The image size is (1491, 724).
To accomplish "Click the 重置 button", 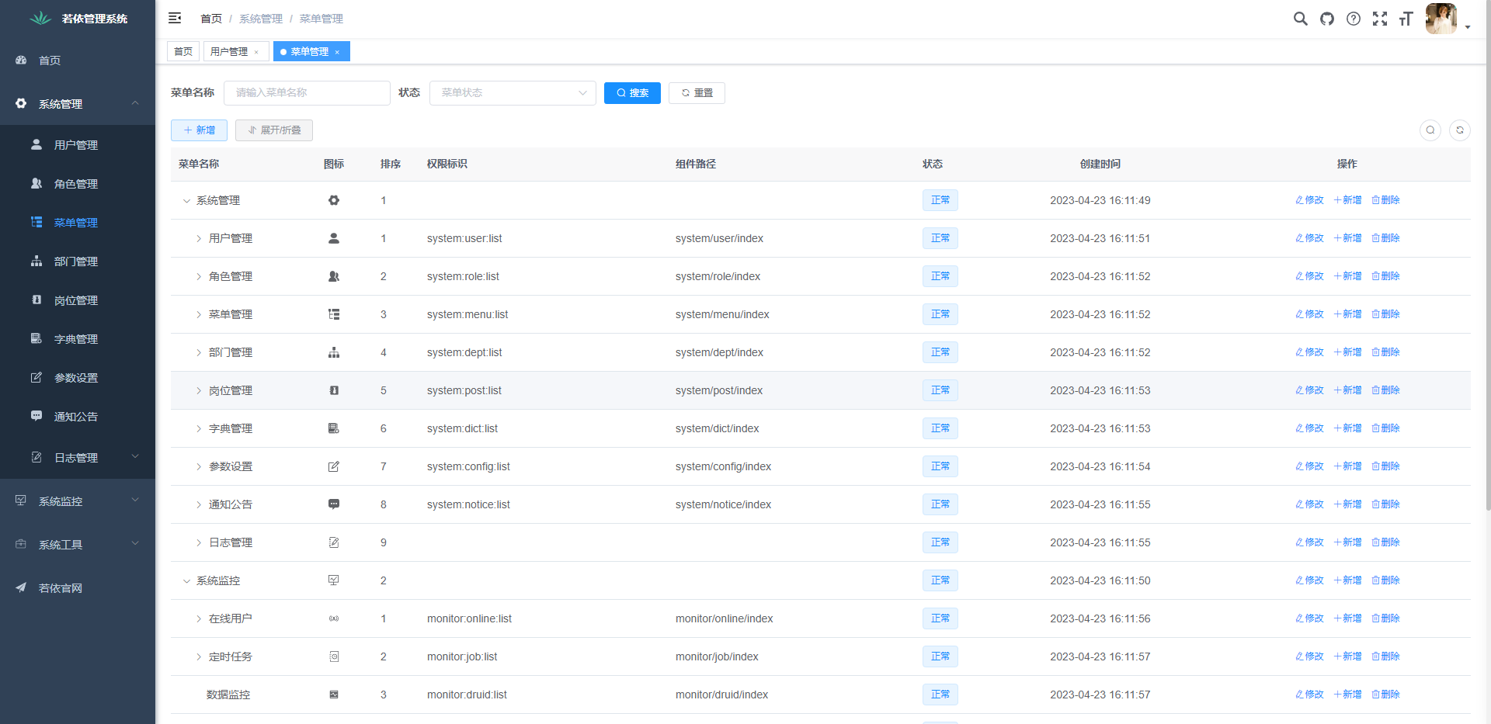I will coord(697,93).
